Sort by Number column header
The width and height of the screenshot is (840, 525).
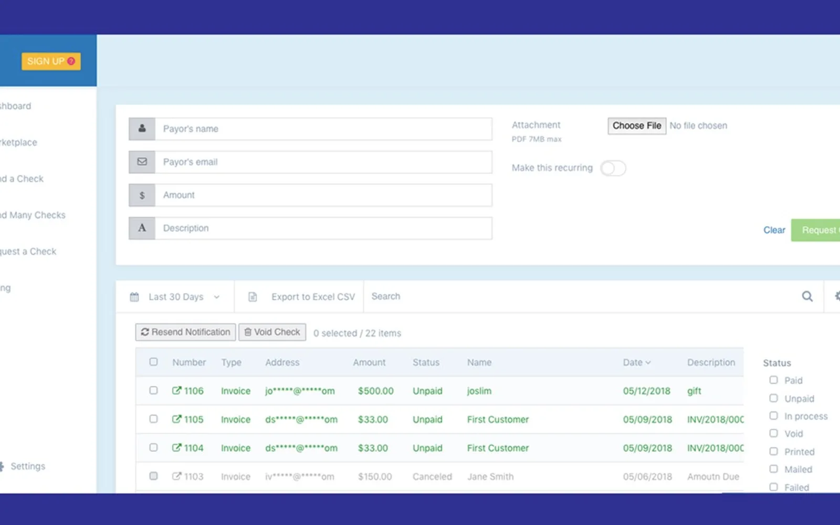[189, 362]
